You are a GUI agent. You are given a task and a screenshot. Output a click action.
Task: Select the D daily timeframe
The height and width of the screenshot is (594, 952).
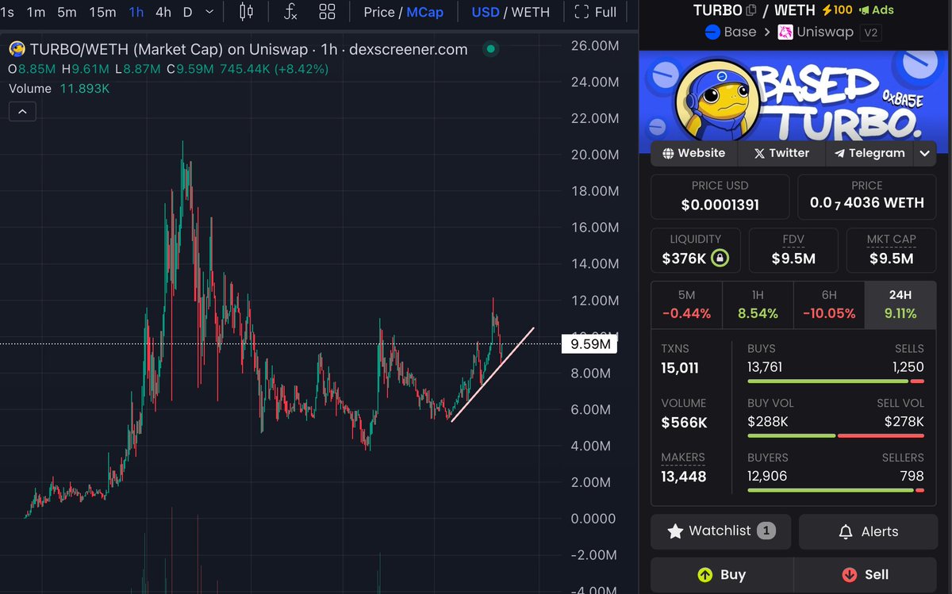tap(187, 12)
